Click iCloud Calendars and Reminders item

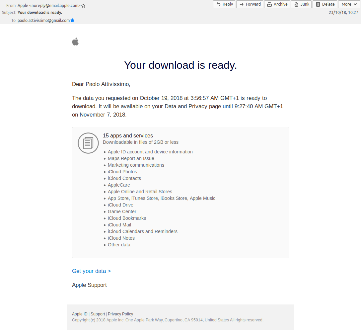143,231
